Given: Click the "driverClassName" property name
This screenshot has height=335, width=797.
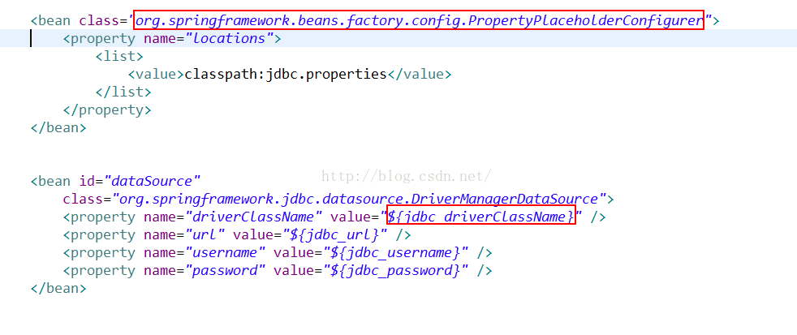Looking at the screenshot, I should [255, 217].
